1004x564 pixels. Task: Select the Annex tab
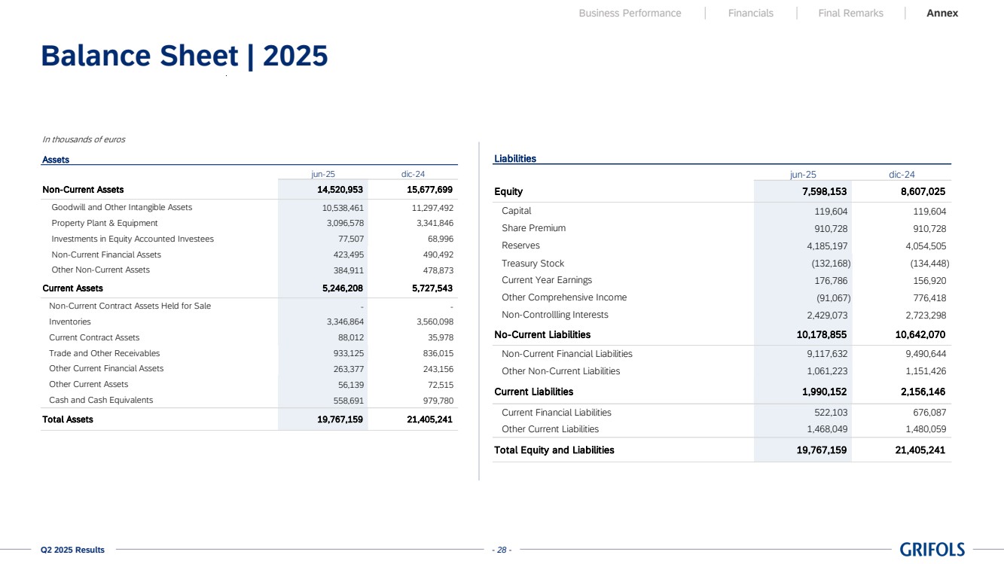942,13
